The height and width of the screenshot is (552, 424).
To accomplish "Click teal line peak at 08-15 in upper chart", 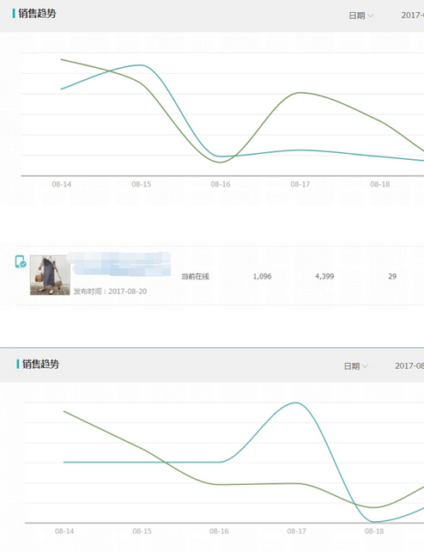I will coord(141,65).
